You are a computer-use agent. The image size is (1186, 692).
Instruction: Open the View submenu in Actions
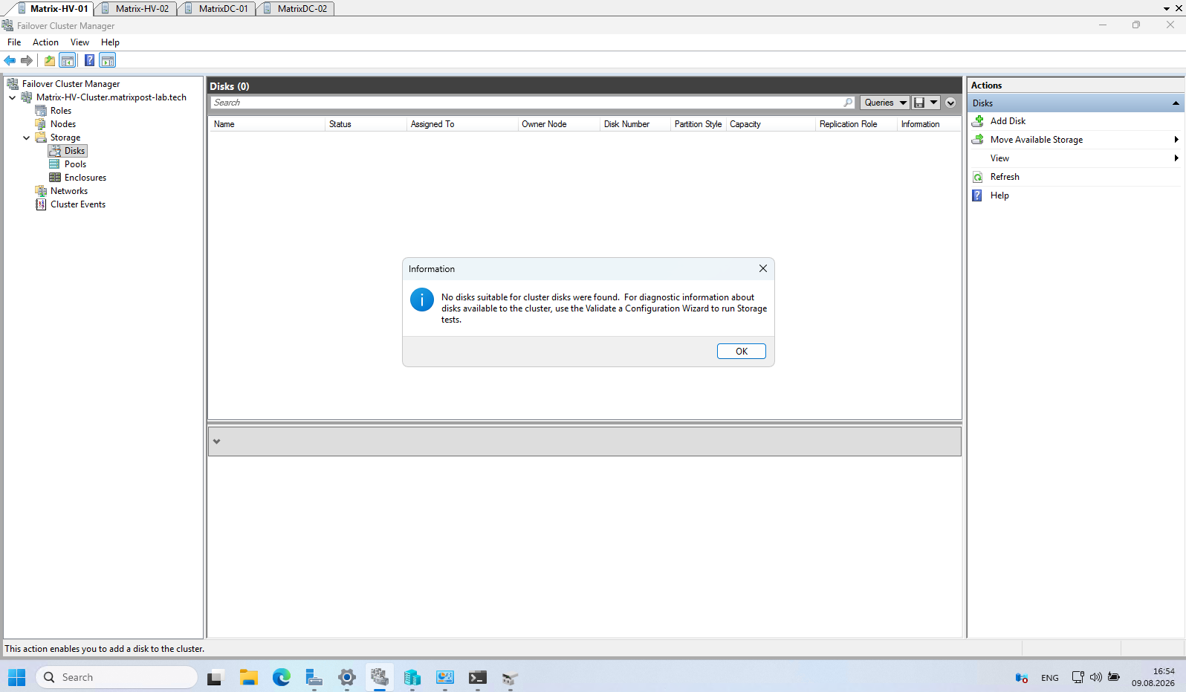pos(1075,158)
